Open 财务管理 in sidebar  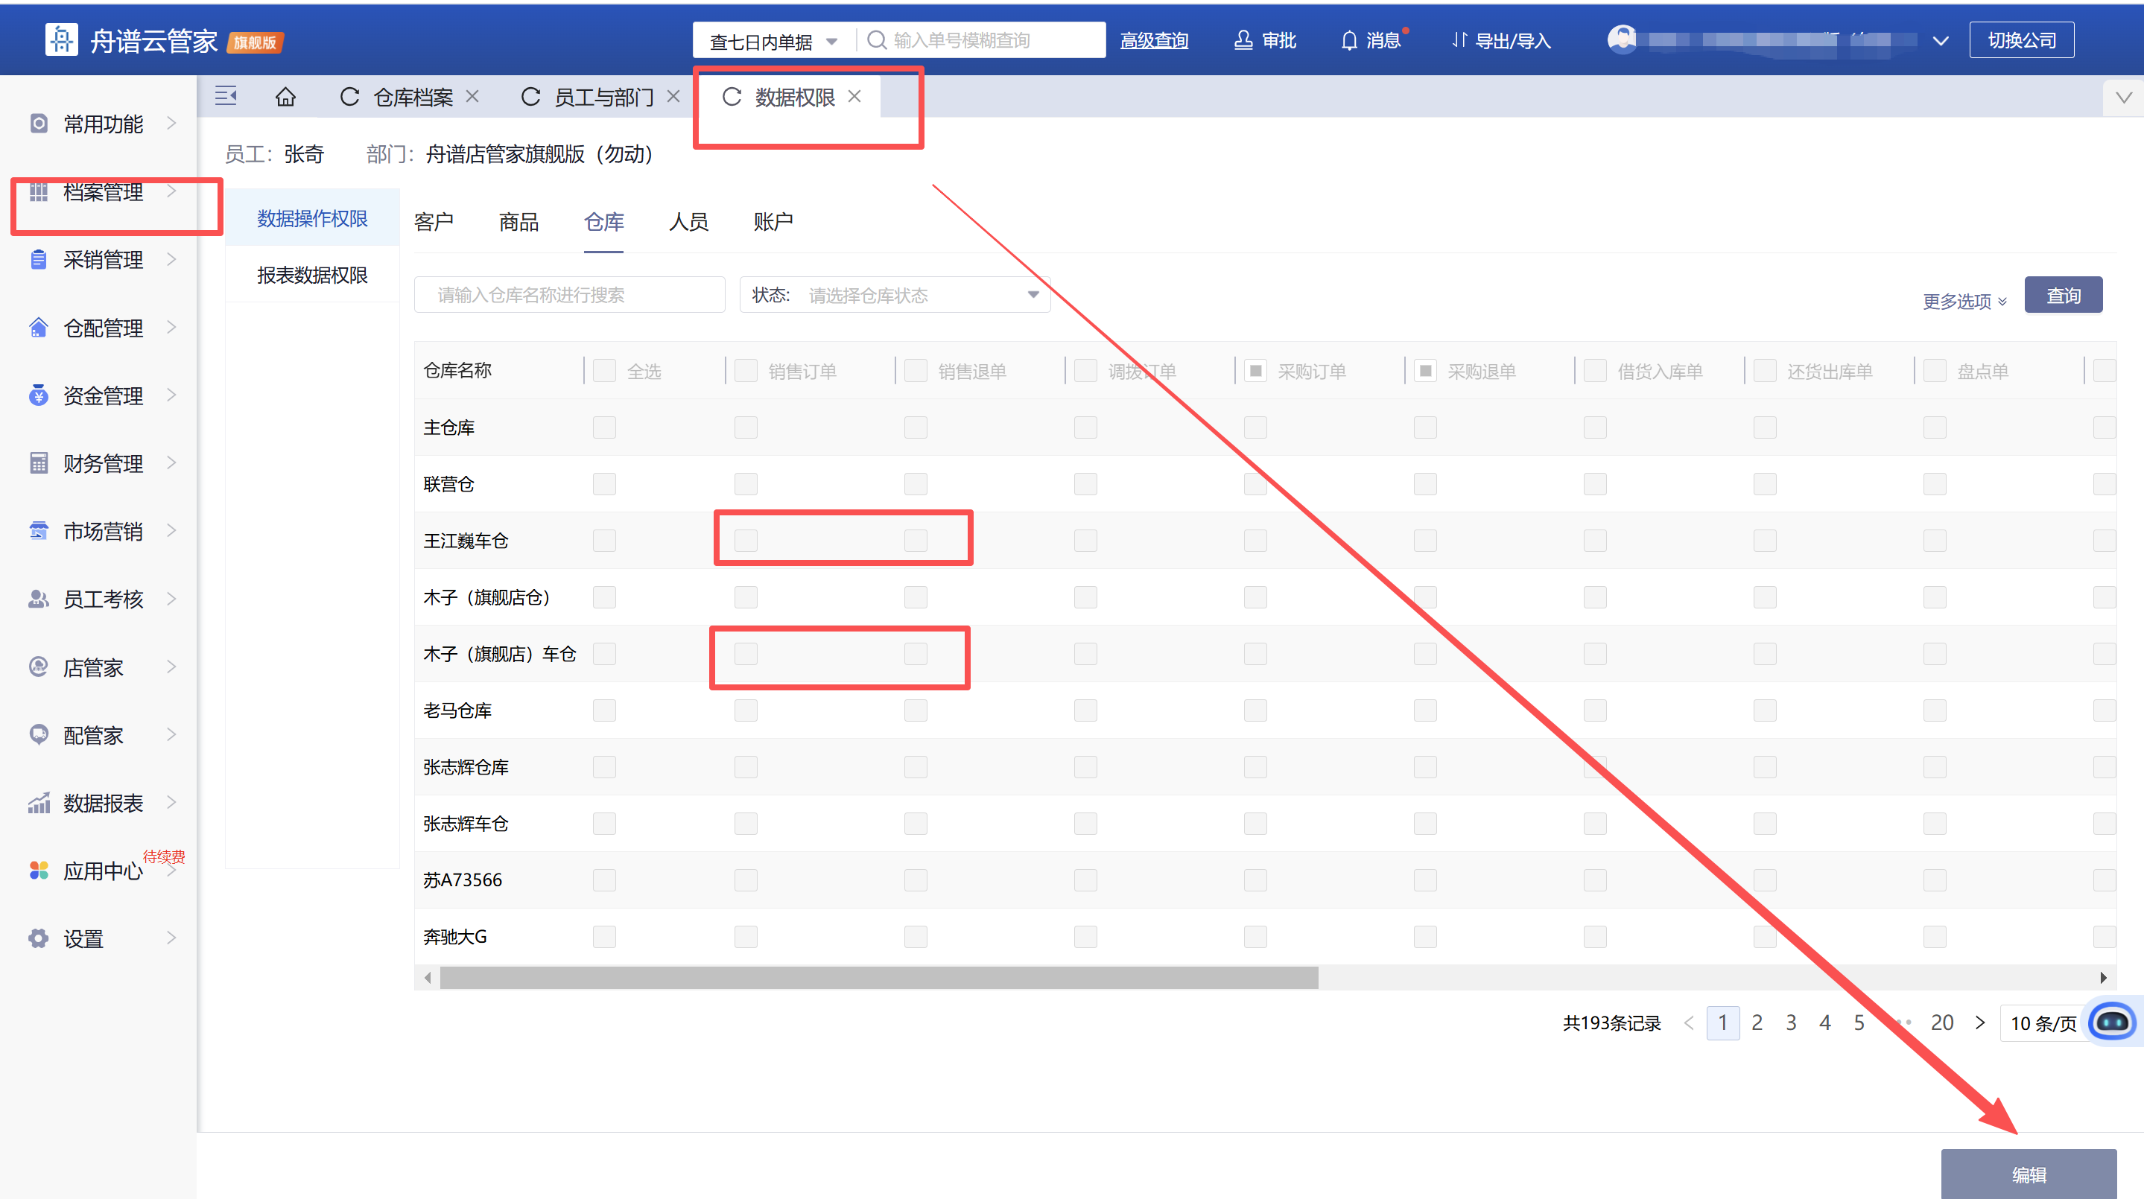point(104,463)
